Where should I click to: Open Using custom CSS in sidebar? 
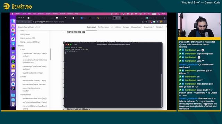(28, 38)
